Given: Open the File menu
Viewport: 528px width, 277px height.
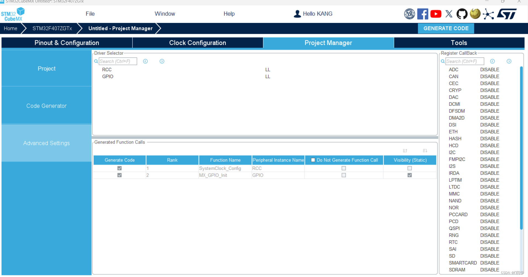Looking at the screenshot, I should (x=90, y=14).
